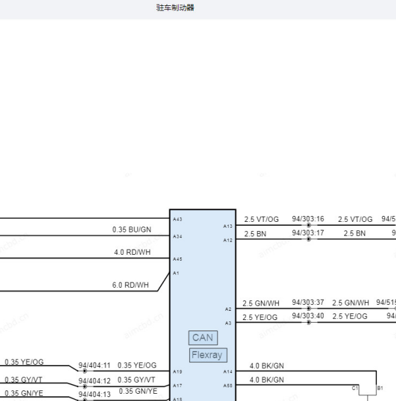This screenshot has width=396, height=401.
Task: Select pin label A17
Action: click(x=177, y=385)
